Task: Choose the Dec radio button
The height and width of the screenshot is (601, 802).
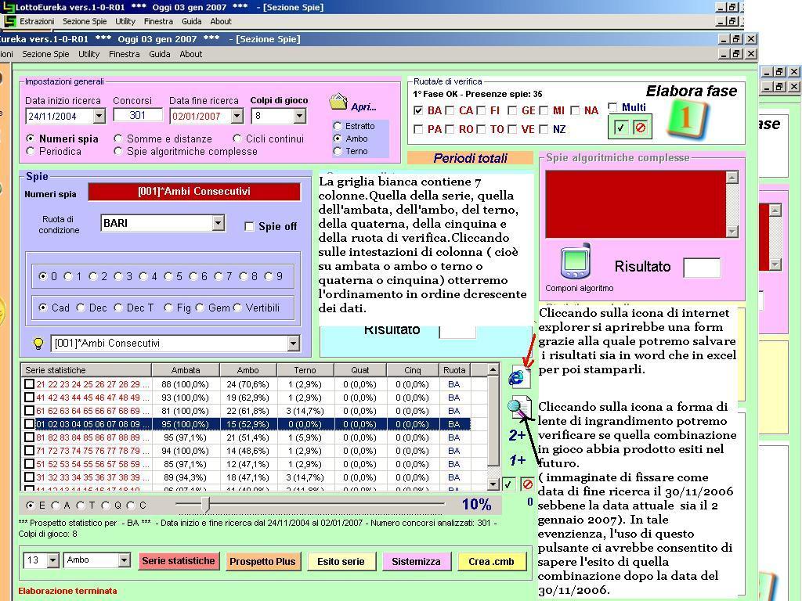Action: tap(81, 308)
